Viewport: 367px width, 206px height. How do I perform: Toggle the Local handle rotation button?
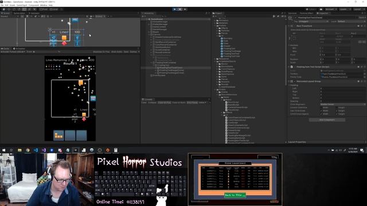pos(54,9)
